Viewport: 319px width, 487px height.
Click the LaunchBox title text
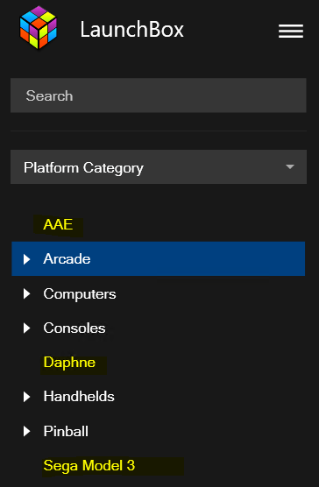132,30
